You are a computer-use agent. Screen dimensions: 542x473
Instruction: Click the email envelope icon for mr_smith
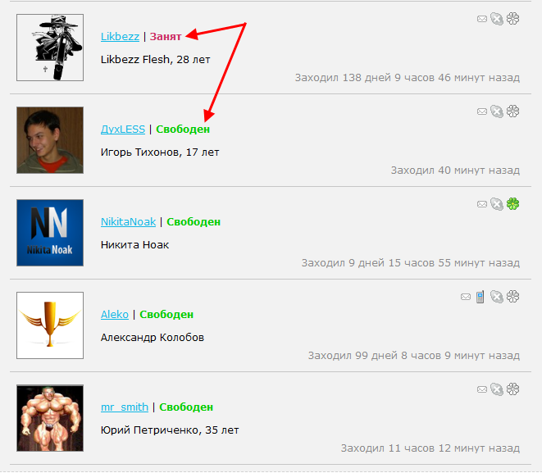click(x=482, y=389)
